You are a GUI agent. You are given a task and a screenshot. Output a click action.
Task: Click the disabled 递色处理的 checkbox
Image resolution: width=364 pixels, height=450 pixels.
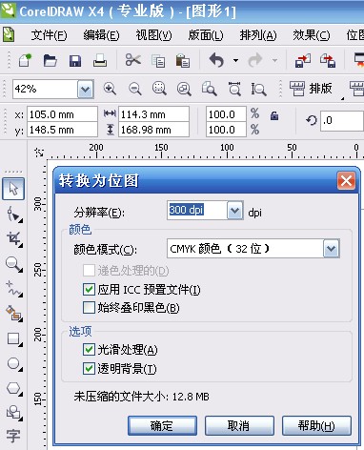click(x=89, y=271)
